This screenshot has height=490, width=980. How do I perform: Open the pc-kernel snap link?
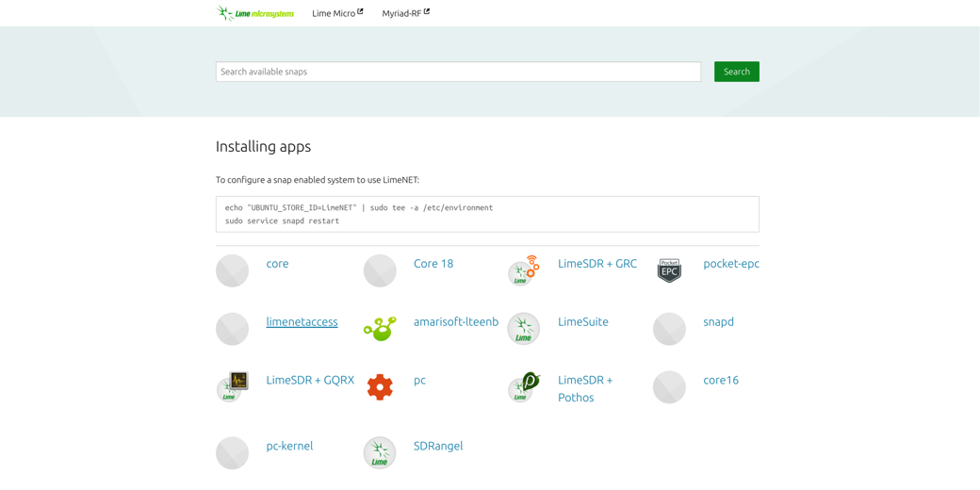point(289,447)
